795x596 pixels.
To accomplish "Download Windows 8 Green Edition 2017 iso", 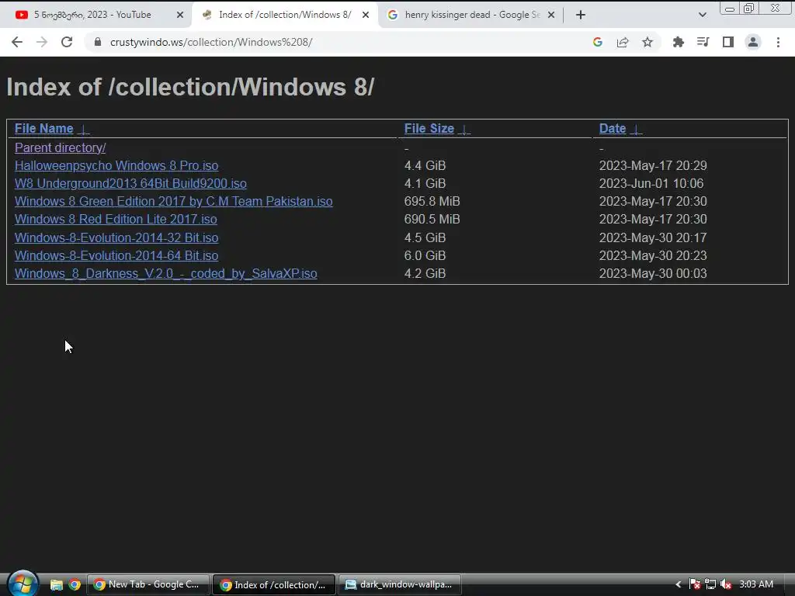I will pyautogui.click(x=173, y=201).
